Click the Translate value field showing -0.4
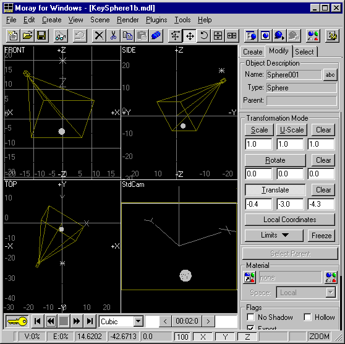Image resolution: width=345 pixels, height=344 pixels. [x=258, y=204]
